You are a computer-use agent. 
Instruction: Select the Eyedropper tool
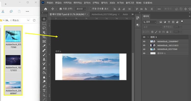(x=44, y=46)
